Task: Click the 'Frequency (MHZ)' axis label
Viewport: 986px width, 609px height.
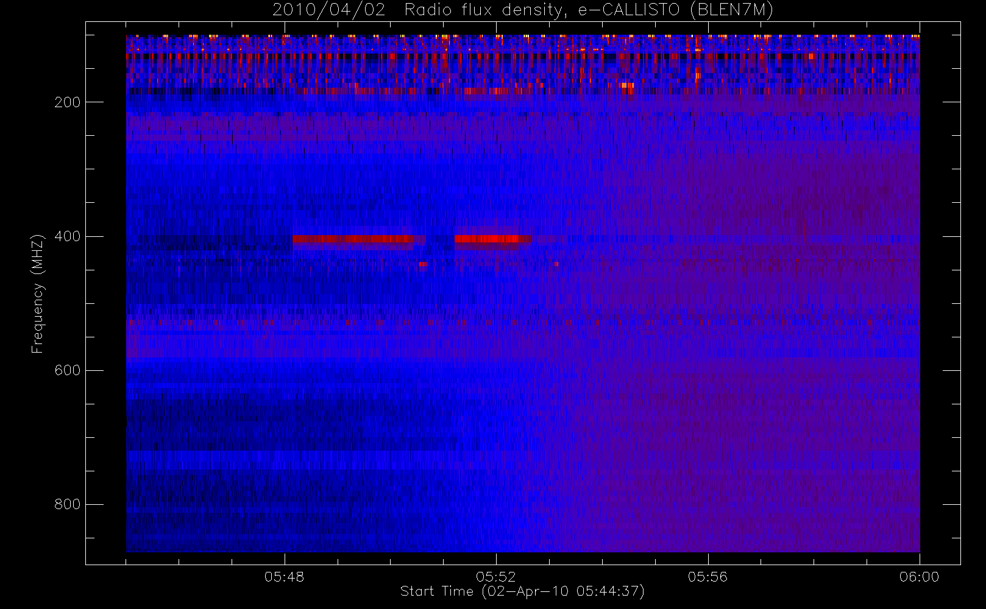Action: point(38,294)
